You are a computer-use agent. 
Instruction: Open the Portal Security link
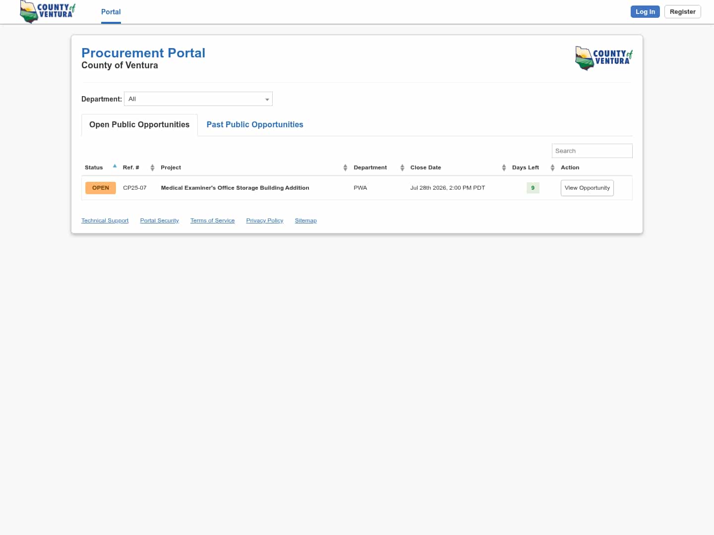pyautogui.click(x=160, y=220)
